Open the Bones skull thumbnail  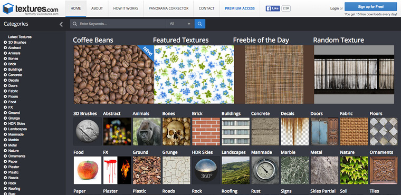click(176, 131)
